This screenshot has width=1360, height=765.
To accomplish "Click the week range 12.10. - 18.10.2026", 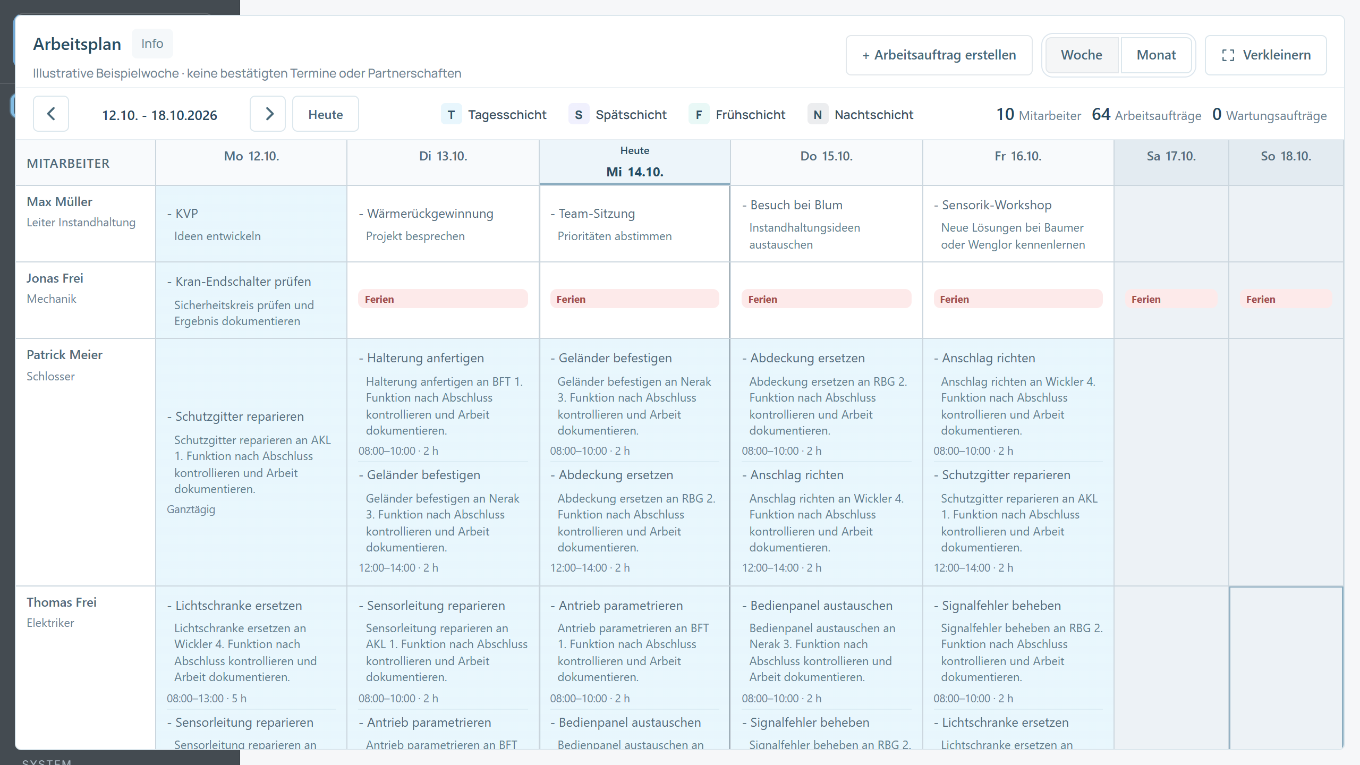I will point(159,115).
